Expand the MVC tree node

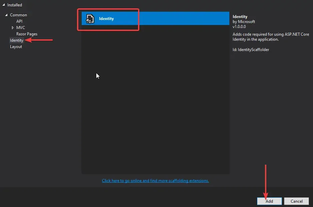click(x=13, y=27)
